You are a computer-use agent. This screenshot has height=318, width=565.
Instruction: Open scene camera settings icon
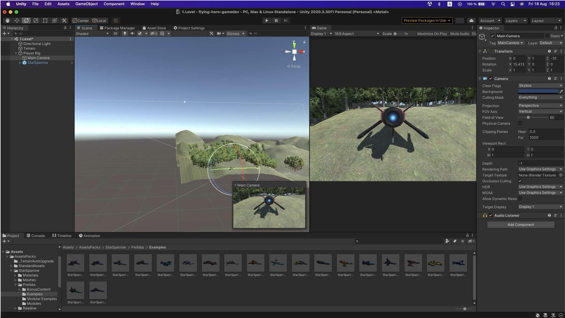click(219, 34)
